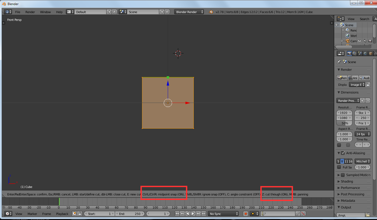Pin the Scene properties context
Screen dimensions: 377x220
click(x=339, y=62)
